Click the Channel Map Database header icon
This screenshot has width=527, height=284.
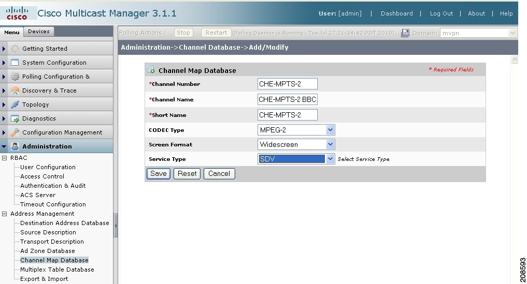(x=151, y=69)
